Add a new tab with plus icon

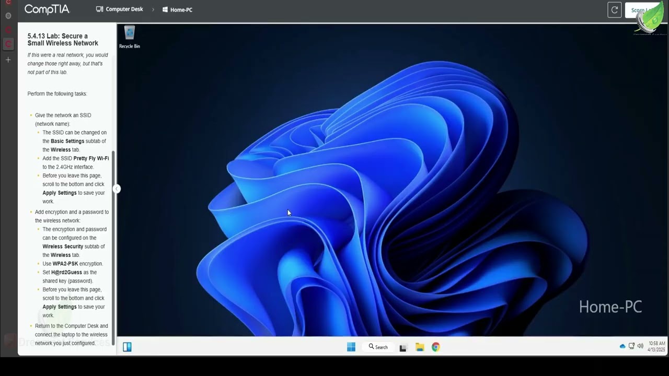tap(8, 60)
